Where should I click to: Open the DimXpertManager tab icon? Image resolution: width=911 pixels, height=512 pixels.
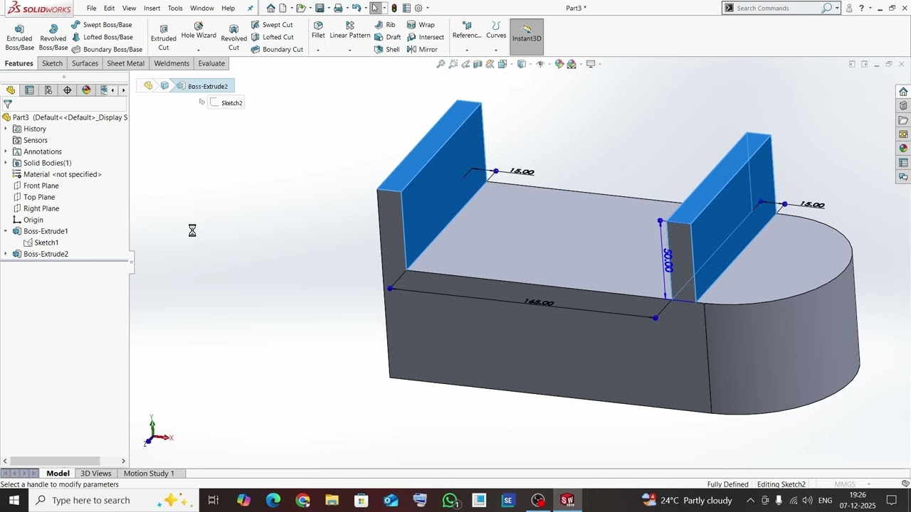pos(68,90)
